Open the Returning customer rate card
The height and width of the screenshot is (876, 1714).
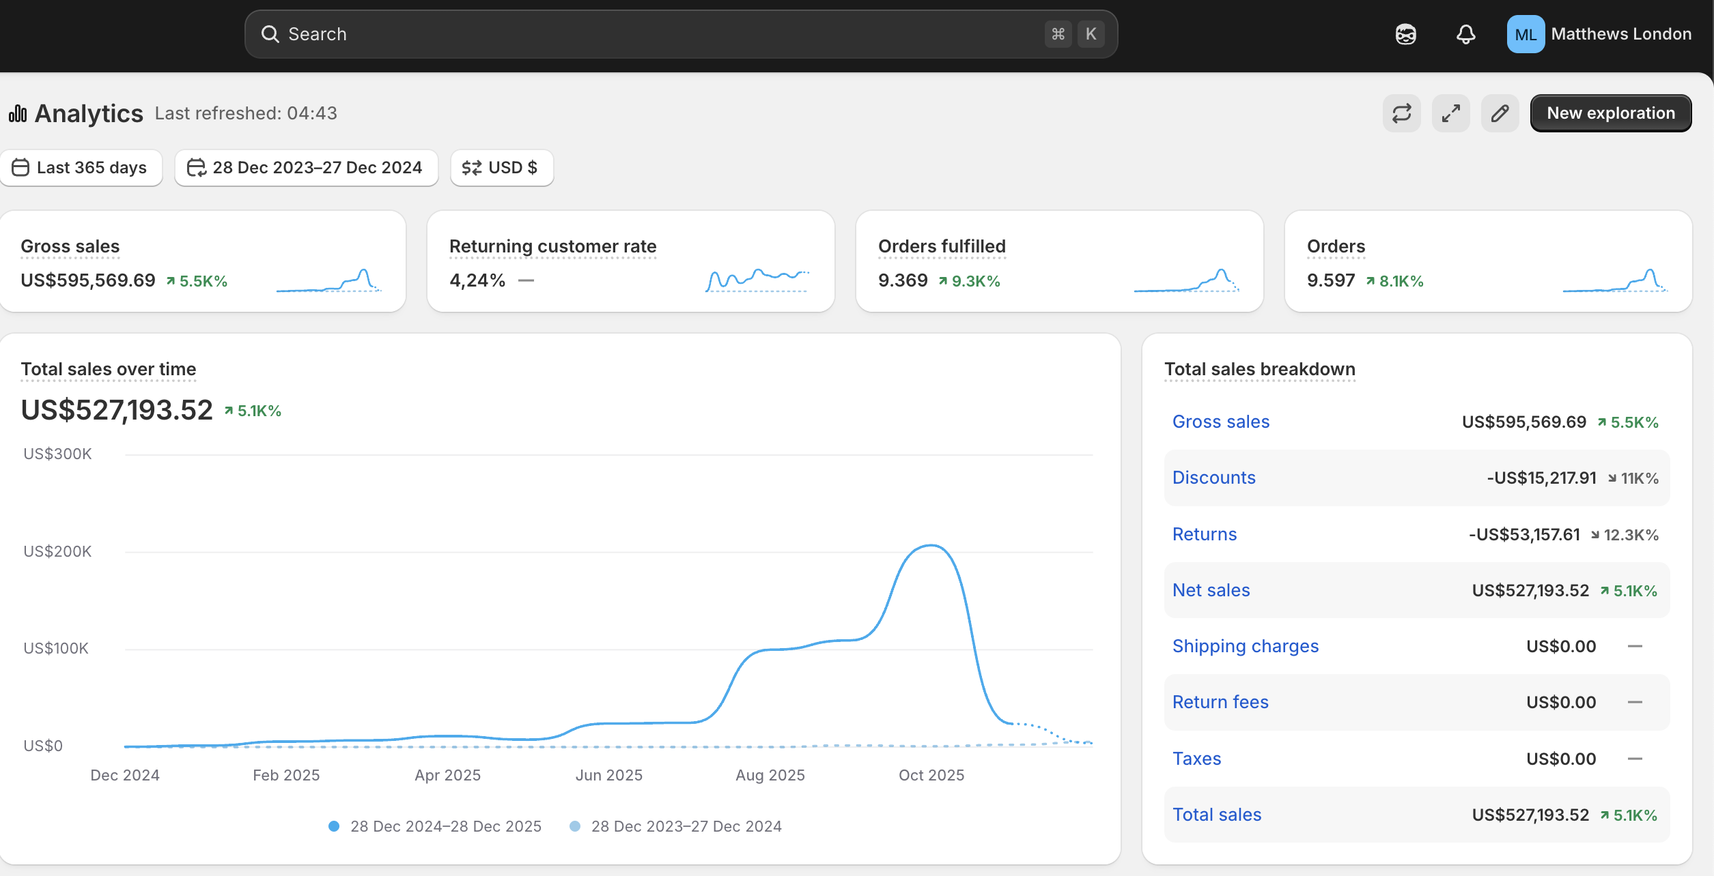coord(630,261)
